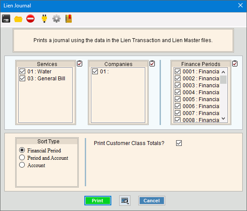Toggle select-all clipboard icon for Companies
Screen dimensions: 247x211
152,63
